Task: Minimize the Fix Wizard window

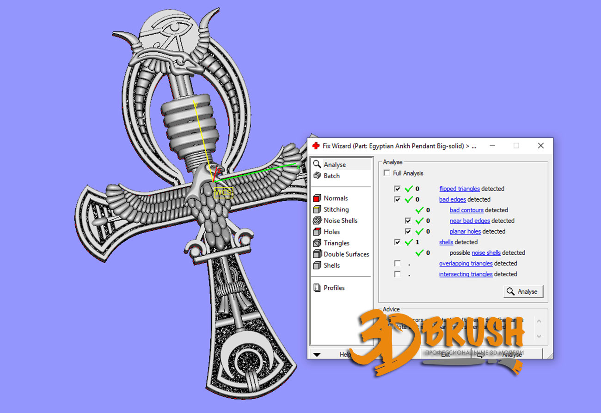Action: point(492,146)
